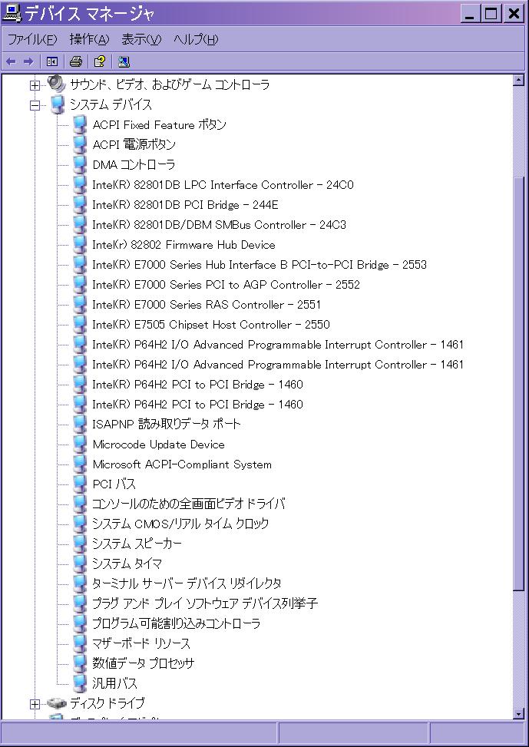Image resolution: width=529 pixels, height=747 pixels.
Task: Close the Device Manager window
Action: [x=514, y=13]
